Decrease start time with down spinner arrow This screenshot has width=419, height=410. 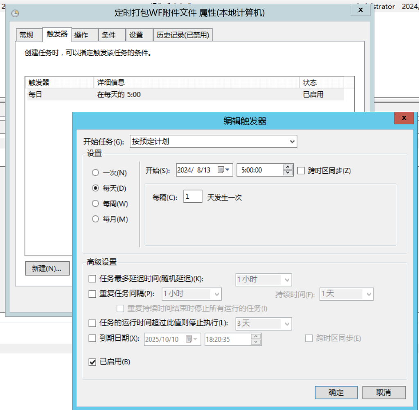(288, 172)
